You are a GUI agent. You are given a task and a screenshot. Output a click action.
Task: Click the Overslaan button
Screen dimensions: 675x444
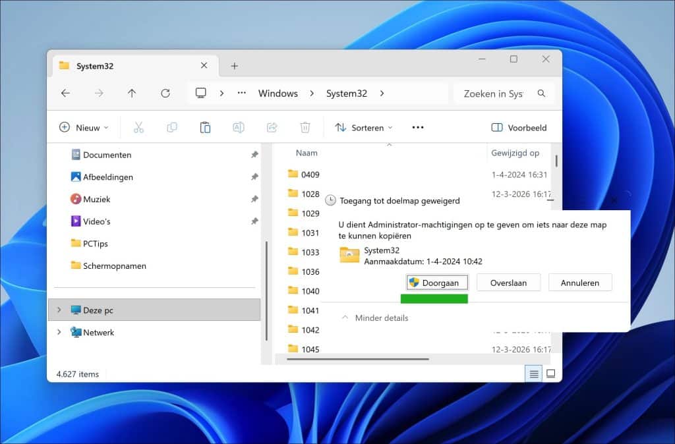(508, 283)
